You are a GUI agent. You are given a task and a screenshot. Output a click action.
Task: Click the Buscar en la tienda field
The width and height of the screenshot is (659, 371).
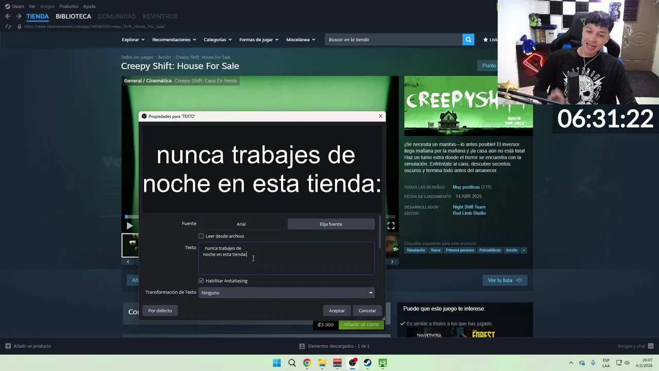point(393,40)
